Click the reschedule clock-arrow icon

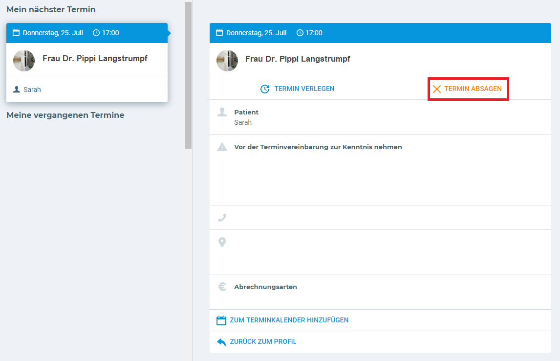click(x=265, y=89)
